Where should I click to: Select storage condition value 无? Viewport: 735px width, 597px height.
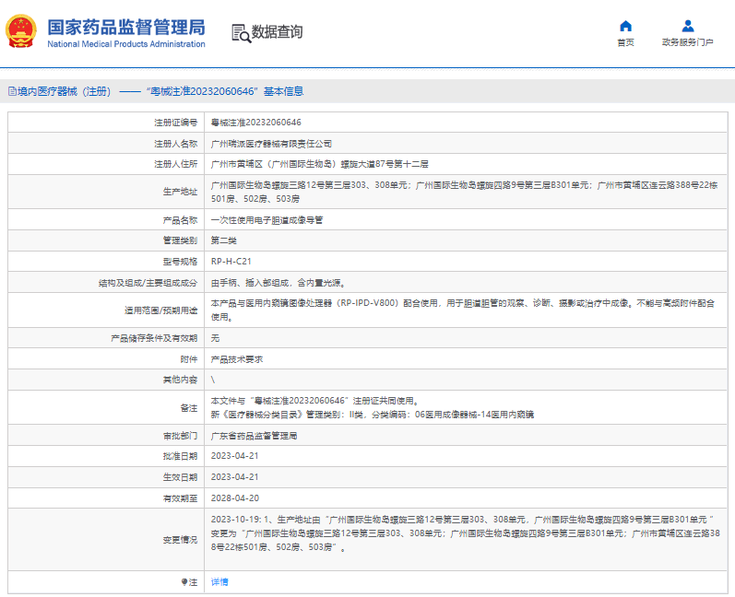pos(215,338)
